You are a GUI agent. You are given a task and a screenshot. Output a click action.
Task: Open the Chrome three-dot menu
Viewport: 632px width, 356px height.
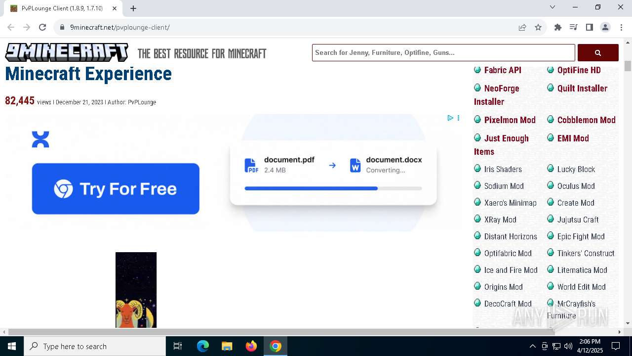[x=621, y=27]
